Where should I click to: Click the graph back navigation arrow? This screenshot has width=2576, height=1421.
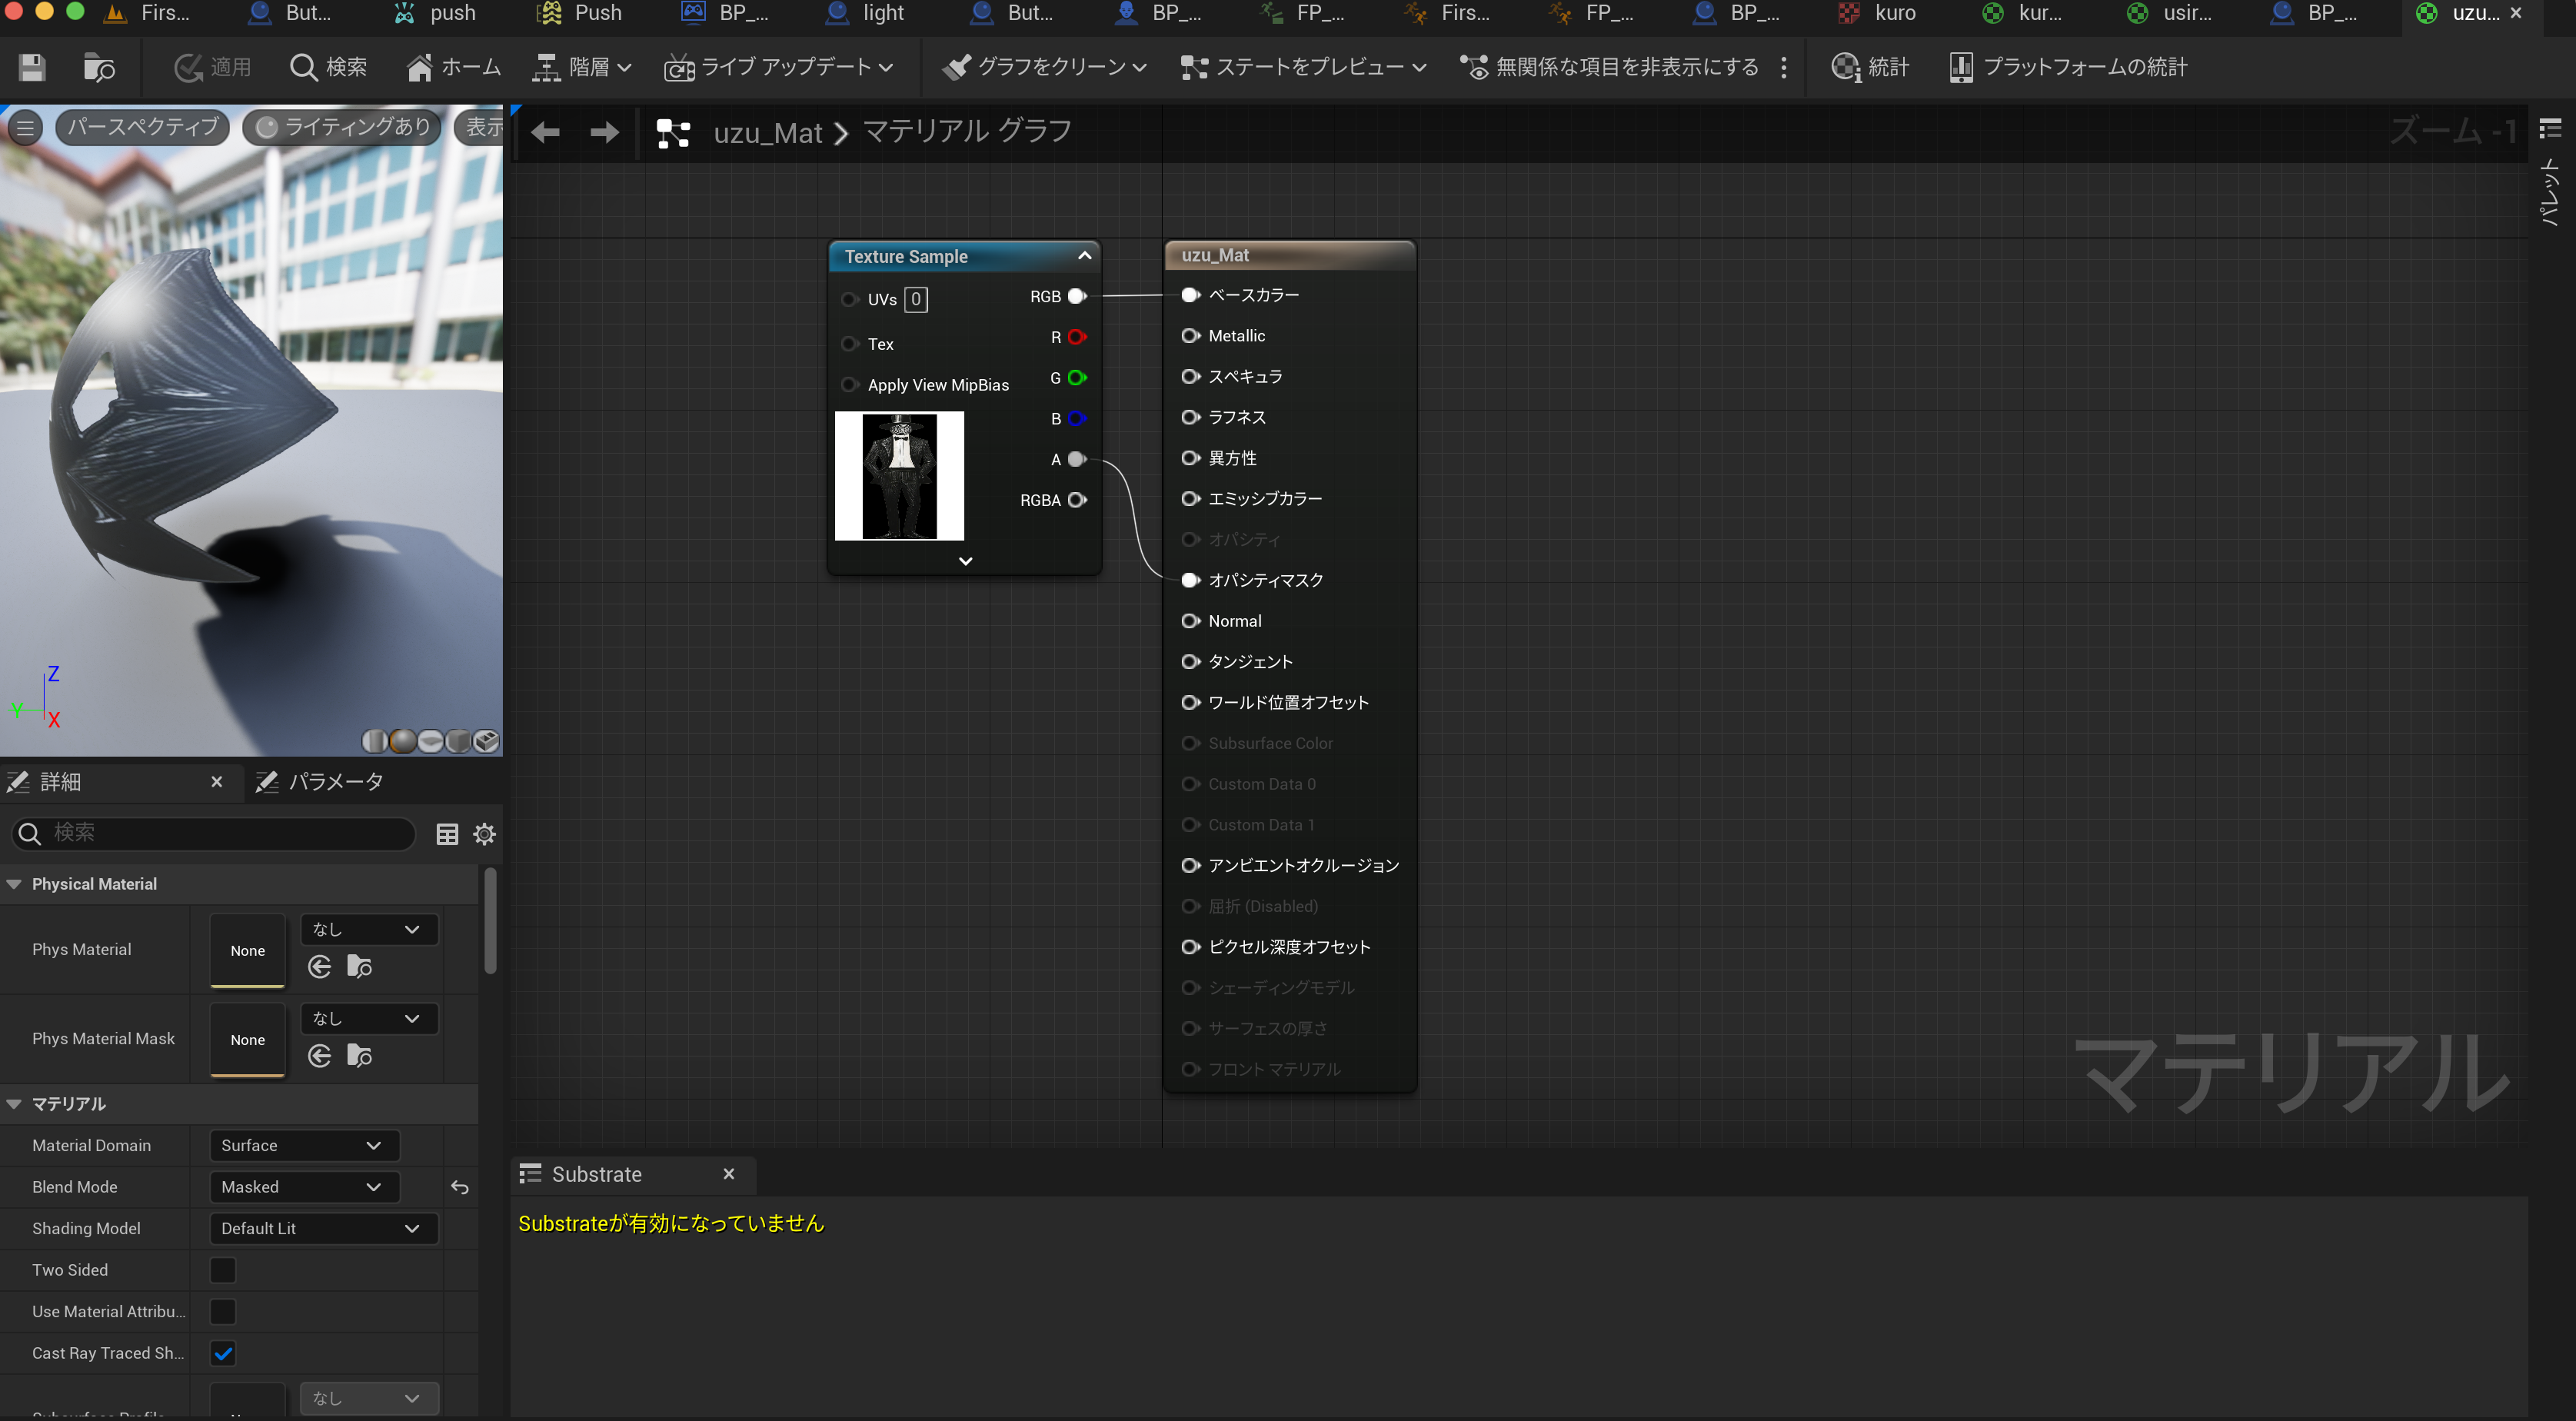545,132
